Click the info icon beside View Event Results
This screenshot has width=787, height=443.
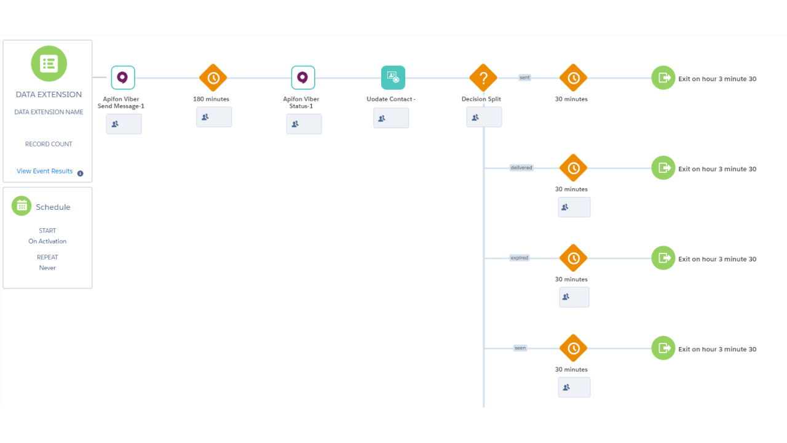coord(81,174)
